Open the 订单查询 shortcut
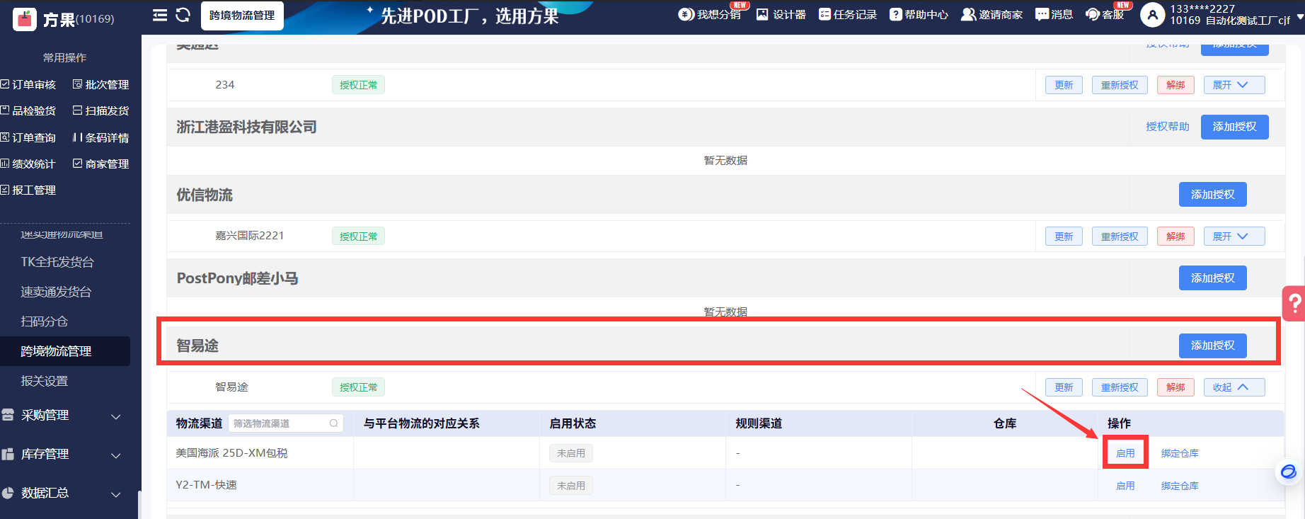 28,137
